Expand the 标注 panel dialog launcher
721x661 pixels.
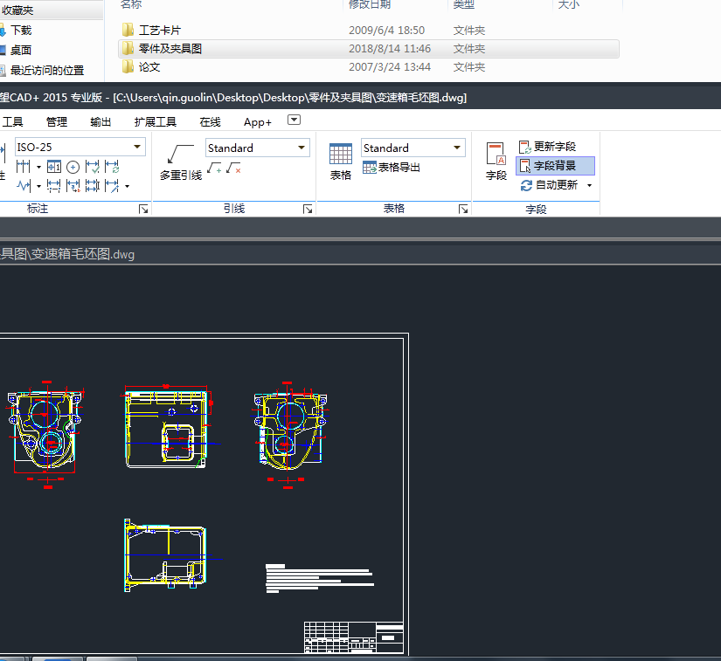click(143, 210)
